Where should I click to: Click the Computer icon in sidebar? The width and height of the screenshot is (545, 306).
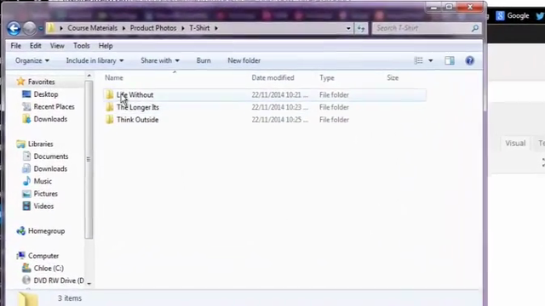point(20,256)
